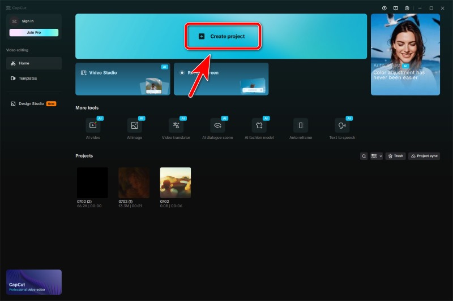Image resolution: width=453 pixels, height=301 pixels.
Task: Open Templates in the sidebar
Action: (34, 78)
